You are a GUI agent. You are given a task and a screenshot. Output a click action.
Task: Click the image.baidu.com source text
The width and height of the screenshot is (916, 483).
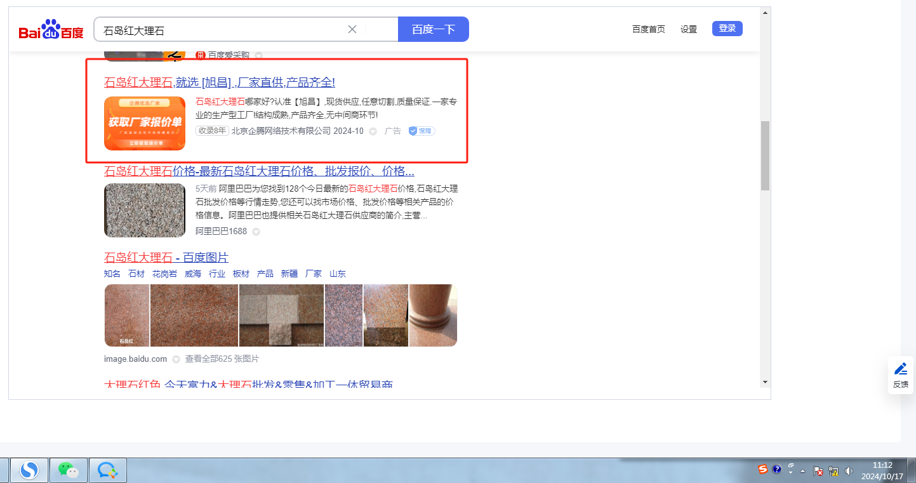coord(135,359)
